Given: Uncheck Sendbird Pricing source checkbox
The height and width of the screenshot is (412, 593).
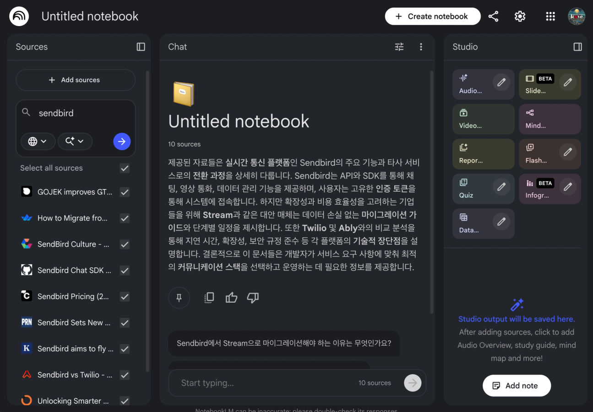Looking at the screenshot, I should coord(125,297).
